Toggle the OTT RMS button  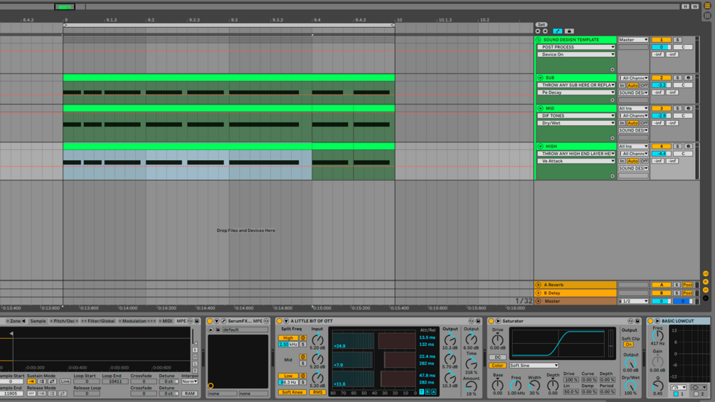coord(317,393)
